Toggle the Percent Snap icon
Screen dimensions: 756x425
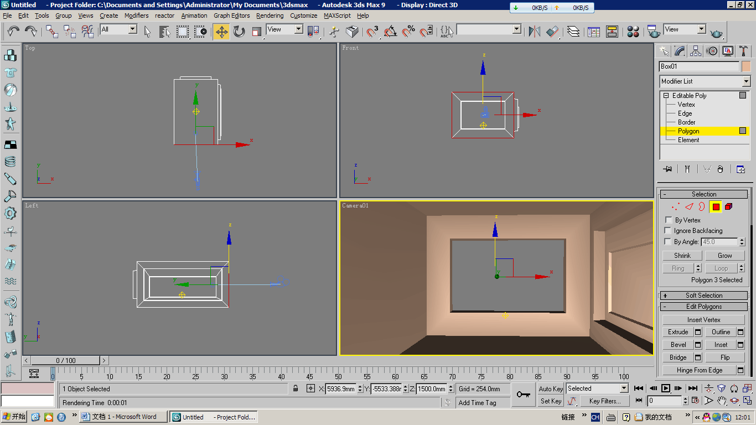click(408, 31)
